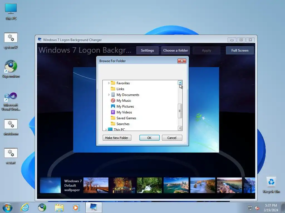This screenshot has height=213, width=285.
Task: Click the Show desktop strip
Action: [283, 207]
